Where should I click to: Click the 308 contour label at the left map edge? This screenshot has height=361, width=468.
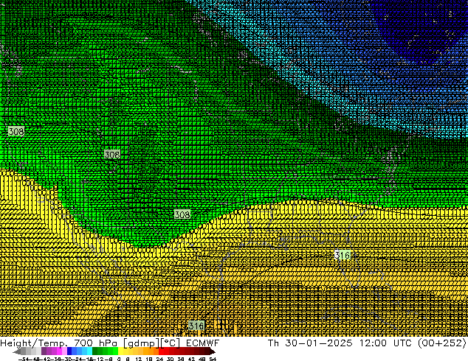(x=16, y=131)
